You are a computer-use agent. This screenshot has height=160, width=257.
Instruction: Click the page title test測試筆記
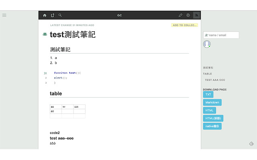[x=73, y=34]
